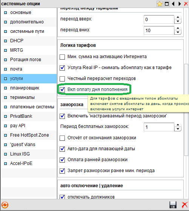The image size is (189, 211).
Task: Open Ротация логов section
Action: coord(29,60)
